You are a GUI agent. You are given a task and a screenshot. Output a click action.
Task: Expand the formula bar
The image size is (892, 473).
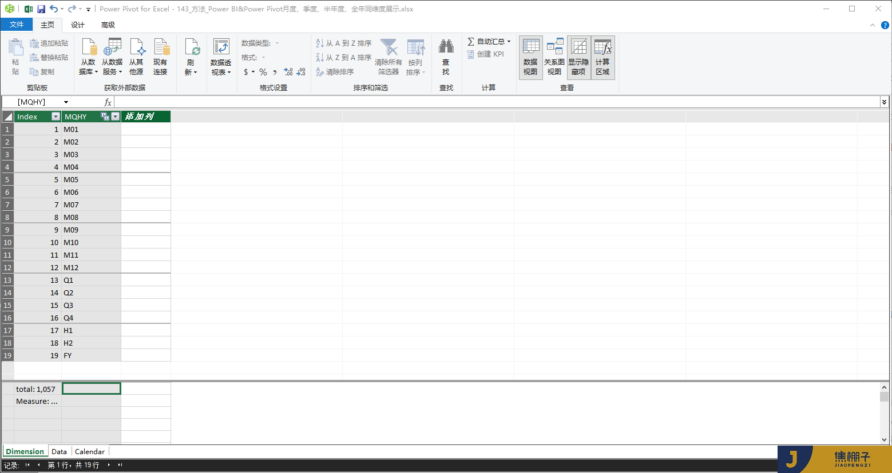(x=884, y=102)
